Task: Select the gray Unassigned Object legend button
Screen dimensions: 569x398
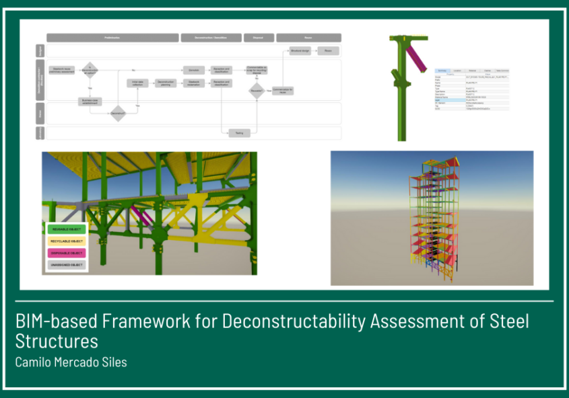Action: click(x=66, y=265)
